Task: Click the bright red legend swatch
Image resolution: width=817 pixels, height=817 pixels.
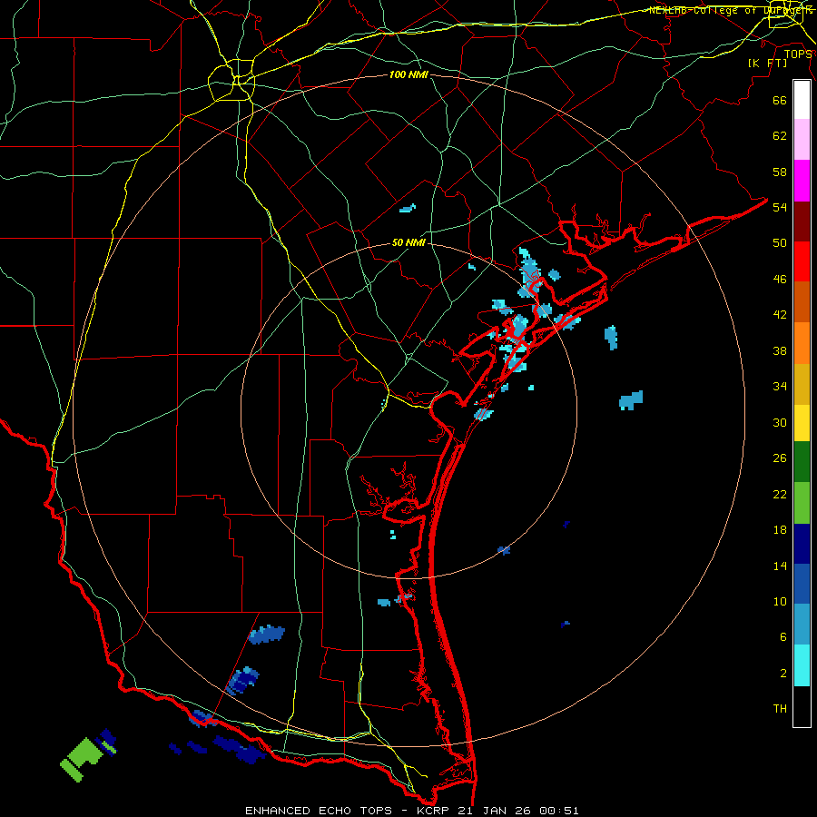Action: (802, 261)
